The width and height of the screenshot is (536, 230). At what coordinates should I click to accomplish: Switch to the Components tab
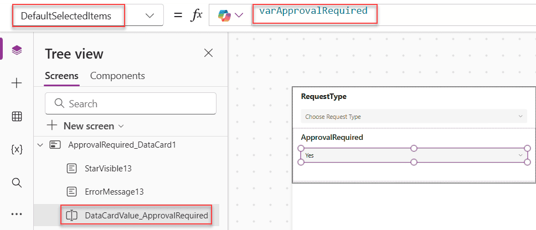[x=117, y=76]
